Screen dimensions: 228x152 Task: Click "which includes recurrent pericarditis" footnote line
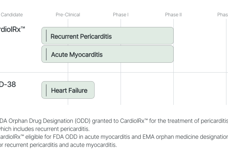pos(46,128)
